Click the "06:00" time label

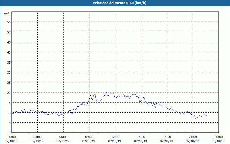pyautogui.click(x=63, y=137)
